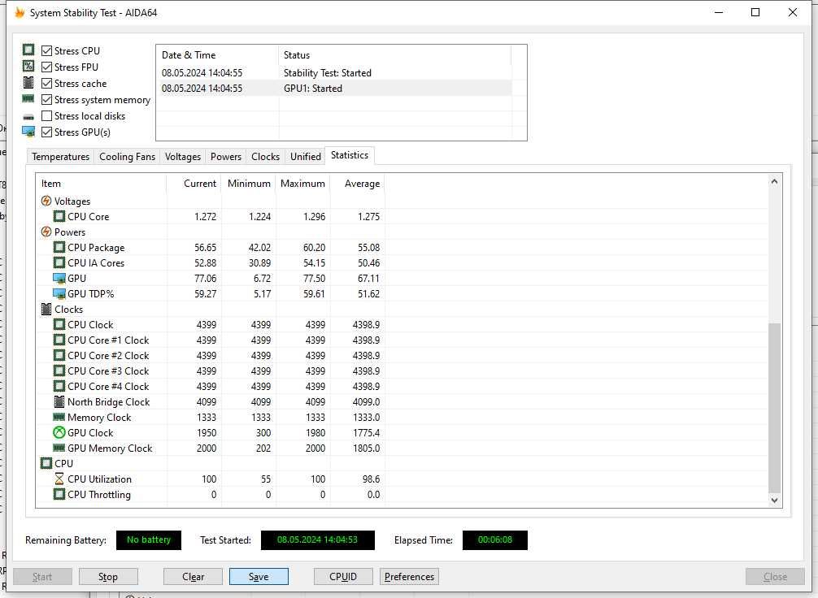Image resolution: width=818 pixels, height=598 pixels.
Task: Select the CPU Core #1 Clock row label
Action: coord(108,340)
